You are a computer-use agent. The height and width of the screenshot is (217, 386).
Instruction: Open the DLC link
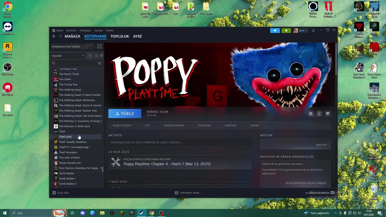(x=148, y=125)
